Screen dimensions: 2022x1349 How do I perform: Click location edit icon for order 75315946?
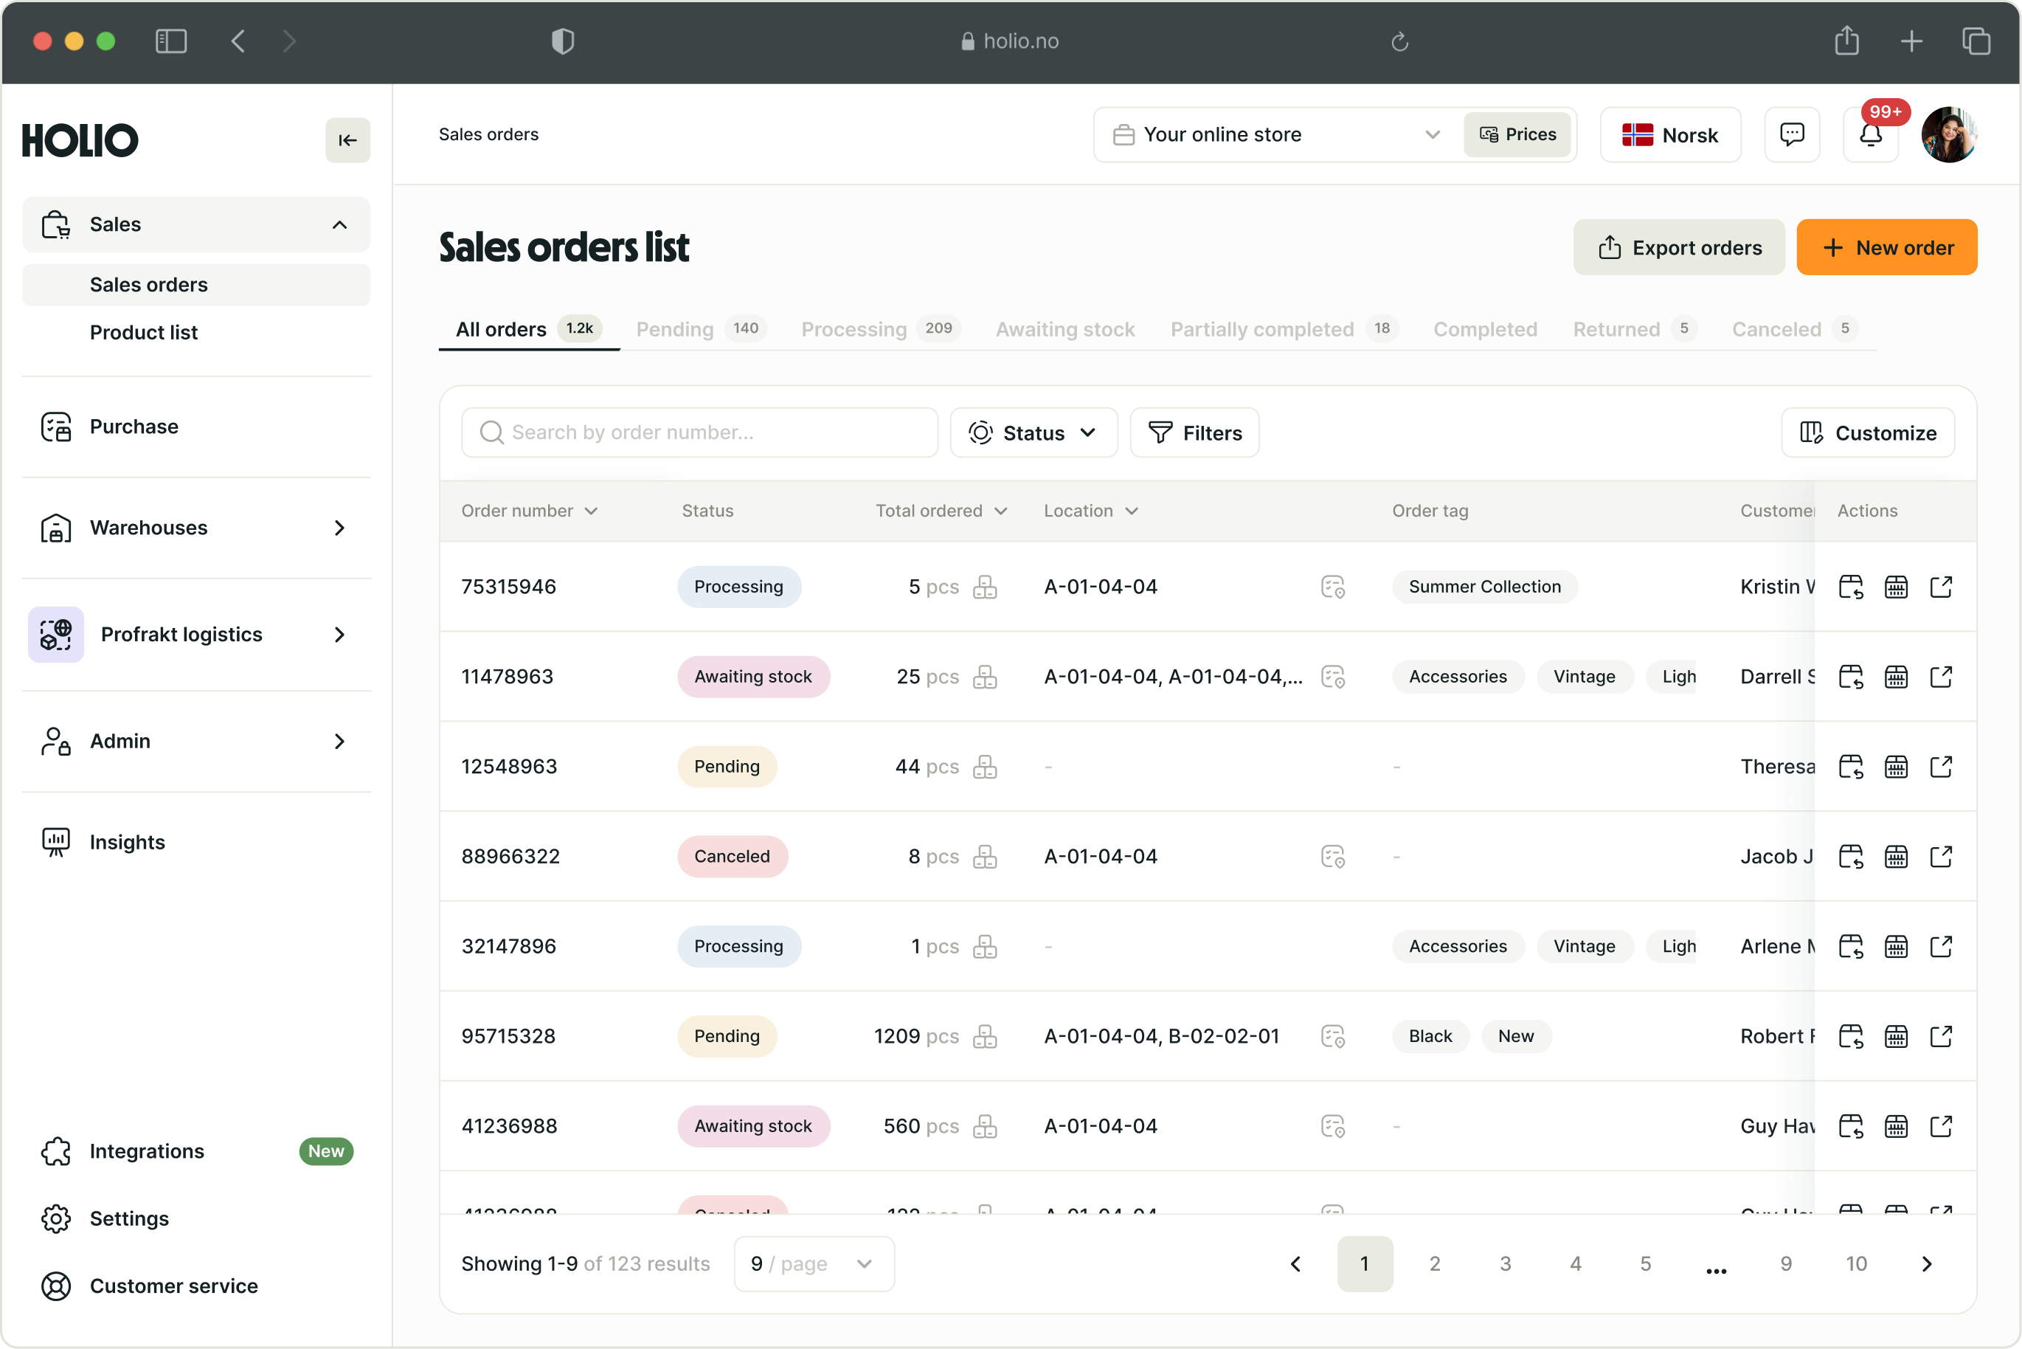tap(1332, 587)
